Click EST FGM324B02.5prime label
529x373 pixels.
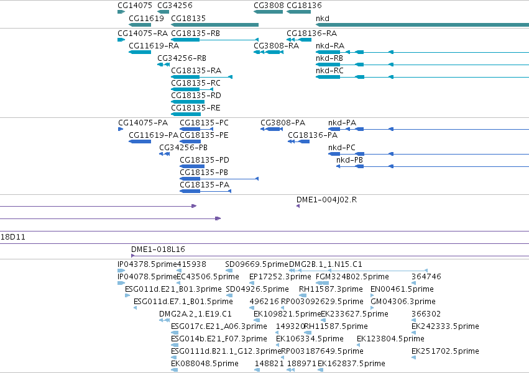click(352, 277)
